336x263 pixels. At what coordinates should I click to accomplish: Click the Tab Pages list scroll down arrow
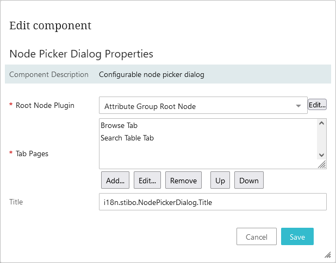[321, 155]
